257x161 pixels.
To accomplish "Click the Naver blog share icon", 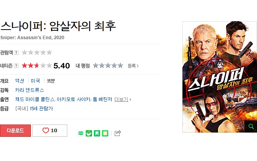I will 81,133.
